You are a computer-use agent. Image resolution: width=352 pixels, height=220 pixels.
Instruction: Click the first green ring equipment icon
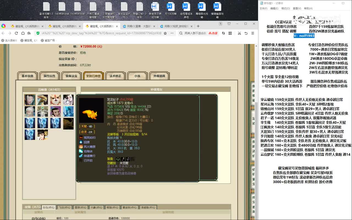click(118, 159)
